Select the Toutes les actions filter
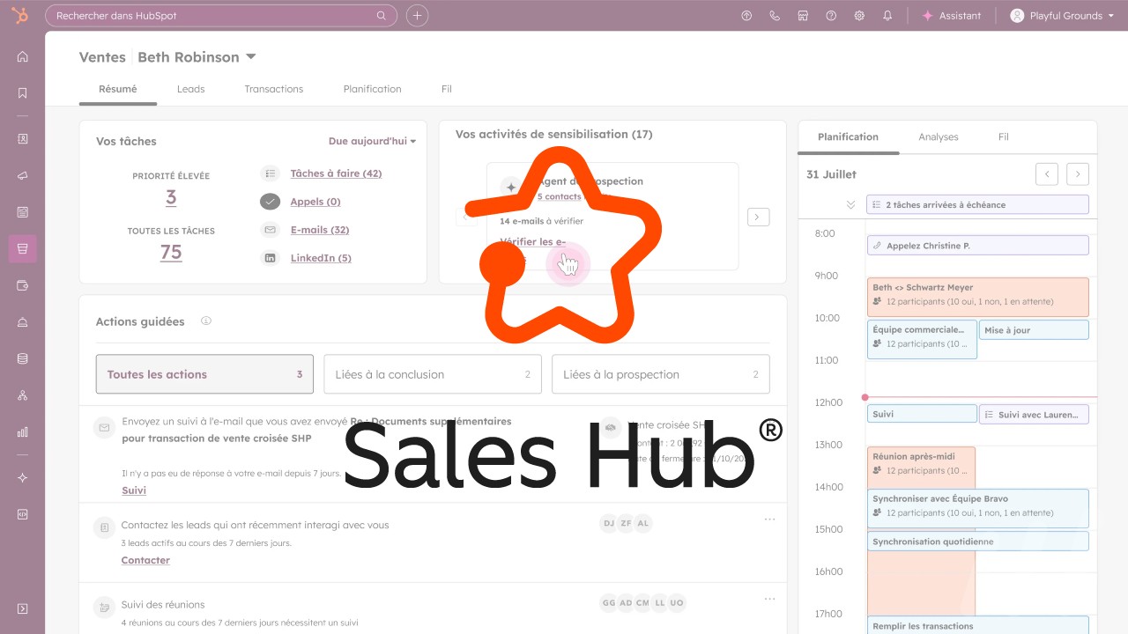 (204, 374)
